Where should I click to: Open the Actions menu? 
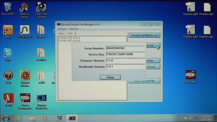tap(62, 29)
